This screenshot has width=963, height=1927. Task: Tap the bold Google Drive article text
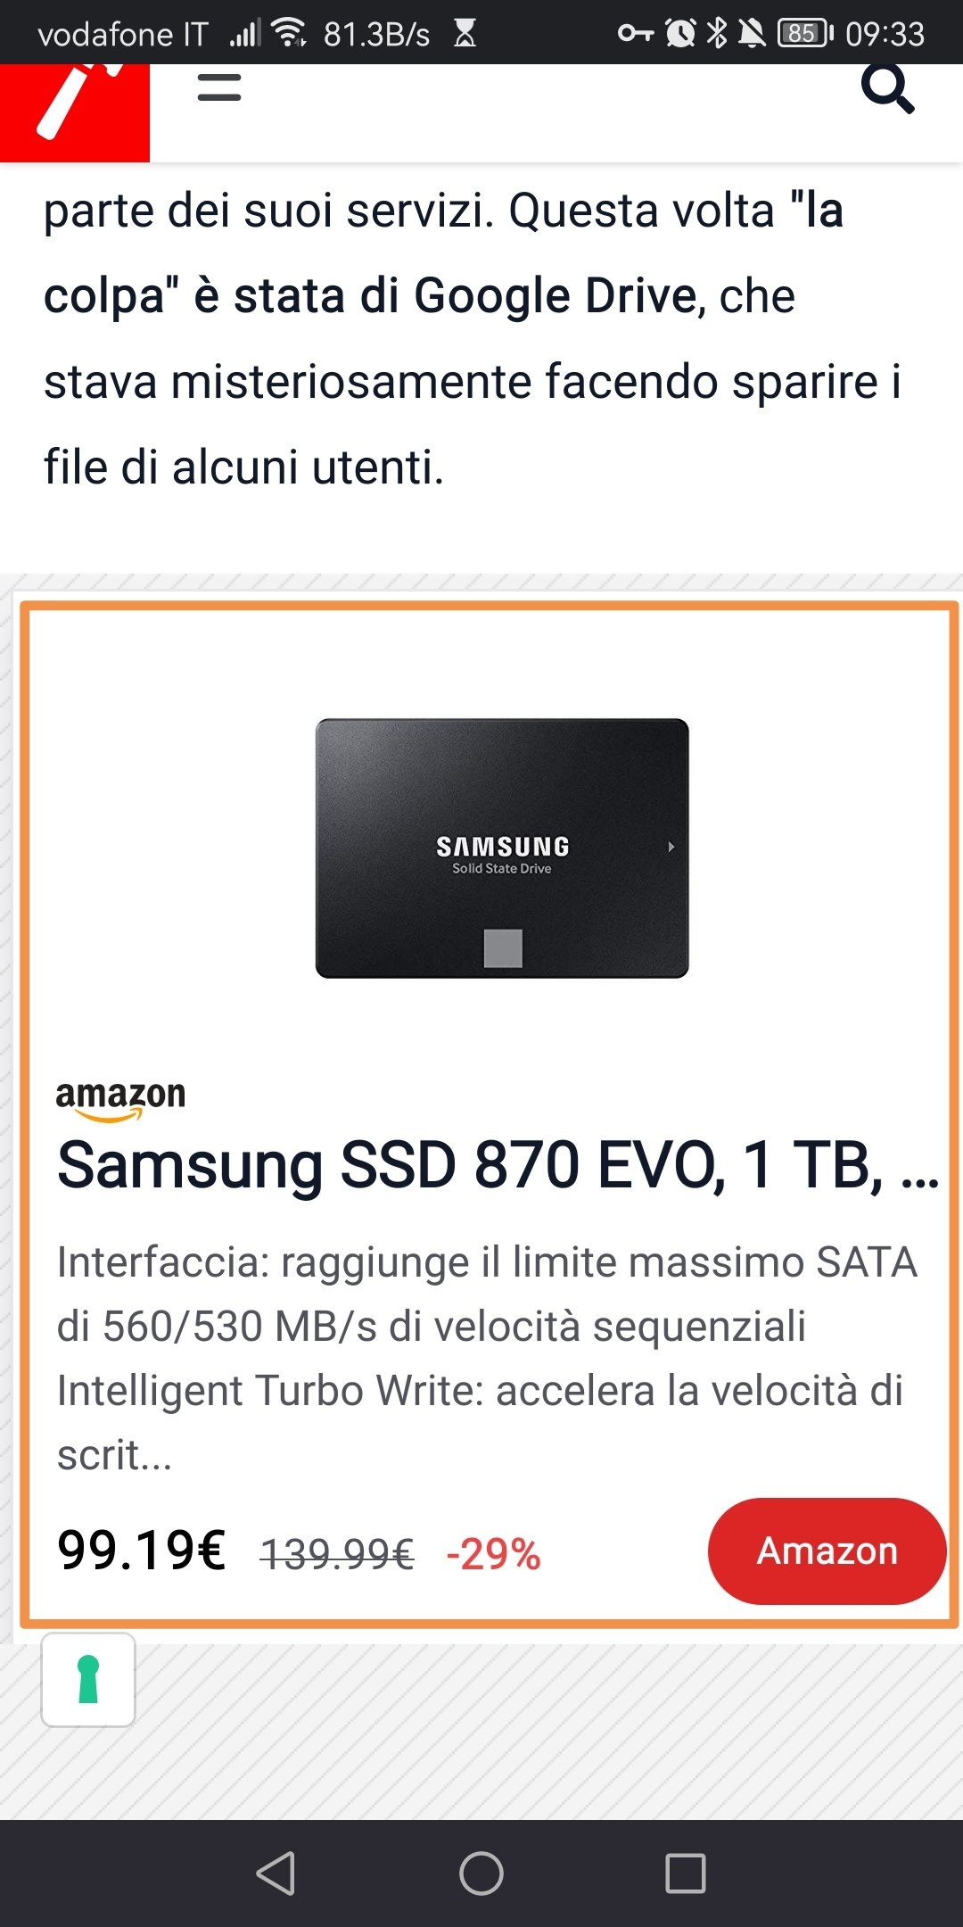pyautogui.click(x=555, y=295)
